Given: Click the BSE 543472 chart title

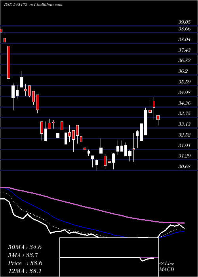Looking at the screenshot, I should point(16,5).
